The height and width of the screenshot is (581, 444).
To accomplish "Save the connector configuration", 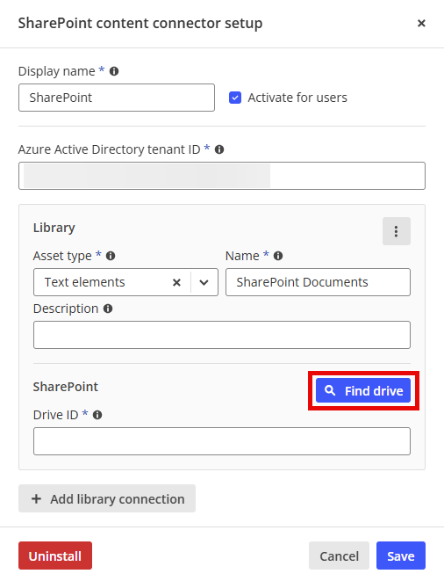I will coord(401,556).
